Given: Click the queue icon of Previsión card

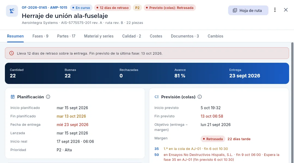Looking at the screenshot, I should 157,97.
